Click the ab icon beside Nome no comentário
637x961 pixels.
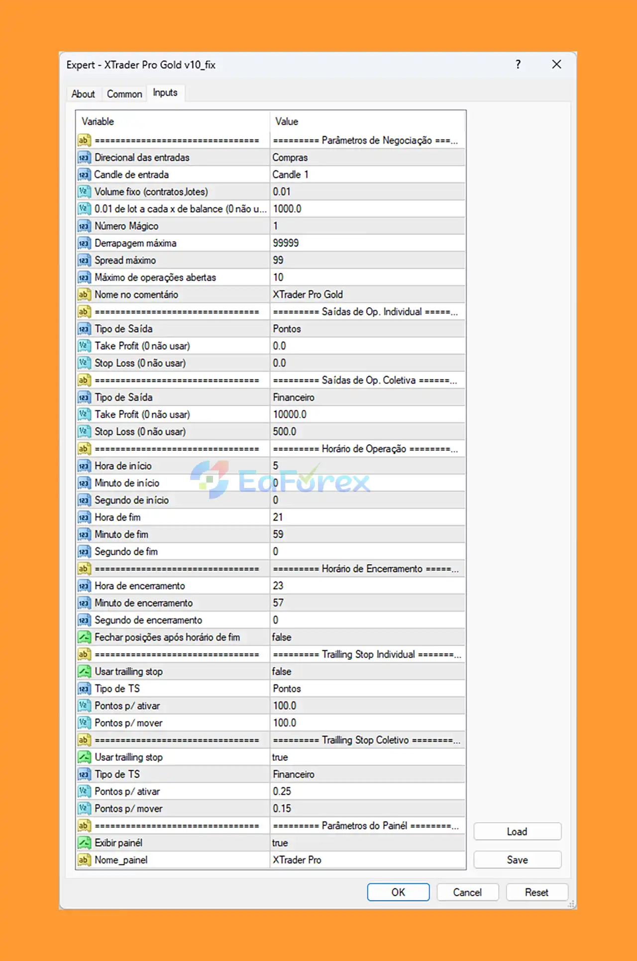pos(84,295)
